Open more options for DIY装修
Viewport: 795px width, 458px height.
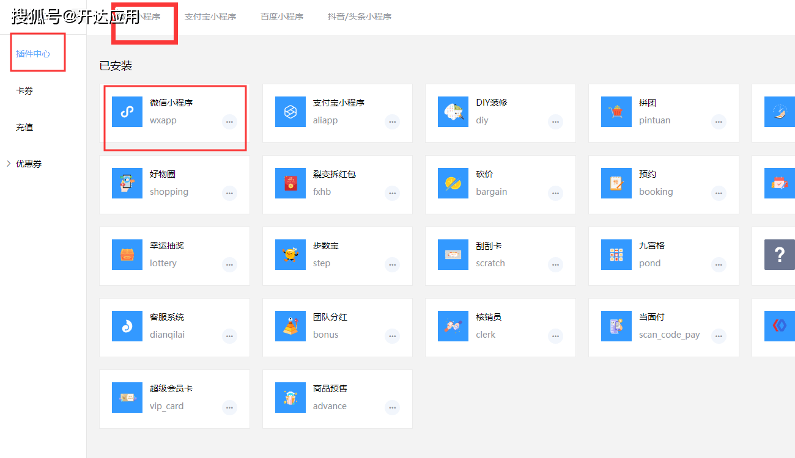click(555, 122)
